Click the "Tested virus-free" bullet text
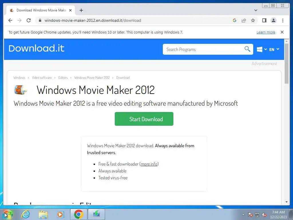Viewport: 293px width, 220px height. (113, 178)
